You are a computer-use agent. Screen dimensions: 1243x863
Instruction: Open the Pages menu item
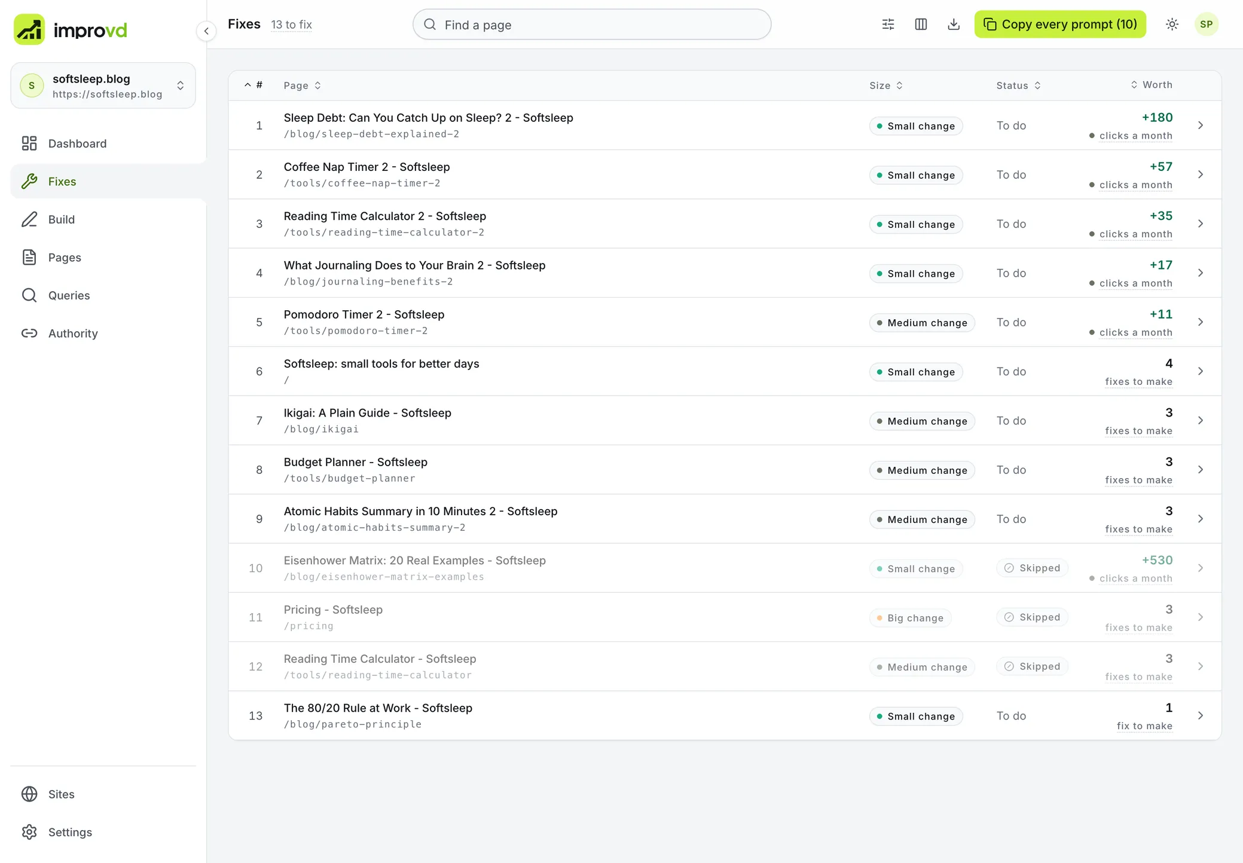point(108,258)
